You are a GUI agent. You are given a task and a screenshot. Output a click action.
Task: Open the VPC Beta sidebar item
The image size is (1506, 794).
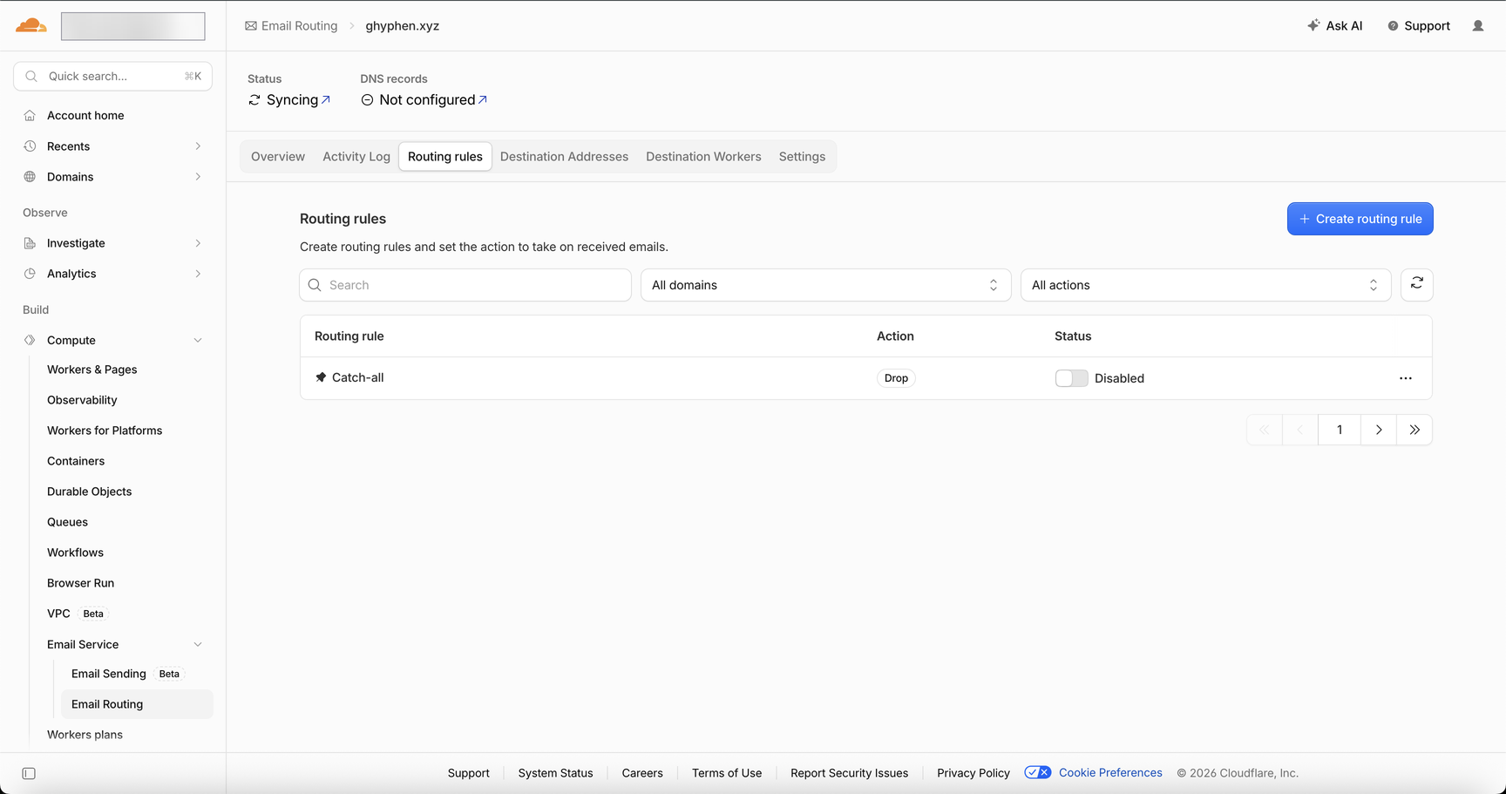pyautogui.click(x=76, y=614)
